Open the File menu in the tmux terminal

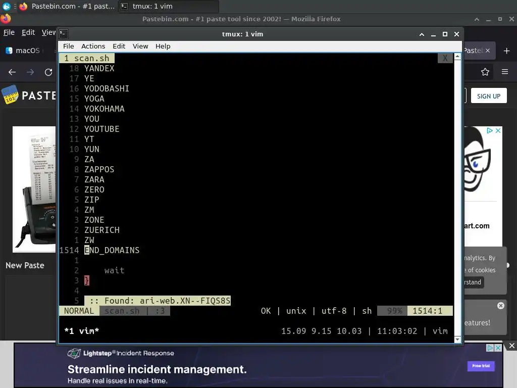pyautogui.click(x=68, y=46)
